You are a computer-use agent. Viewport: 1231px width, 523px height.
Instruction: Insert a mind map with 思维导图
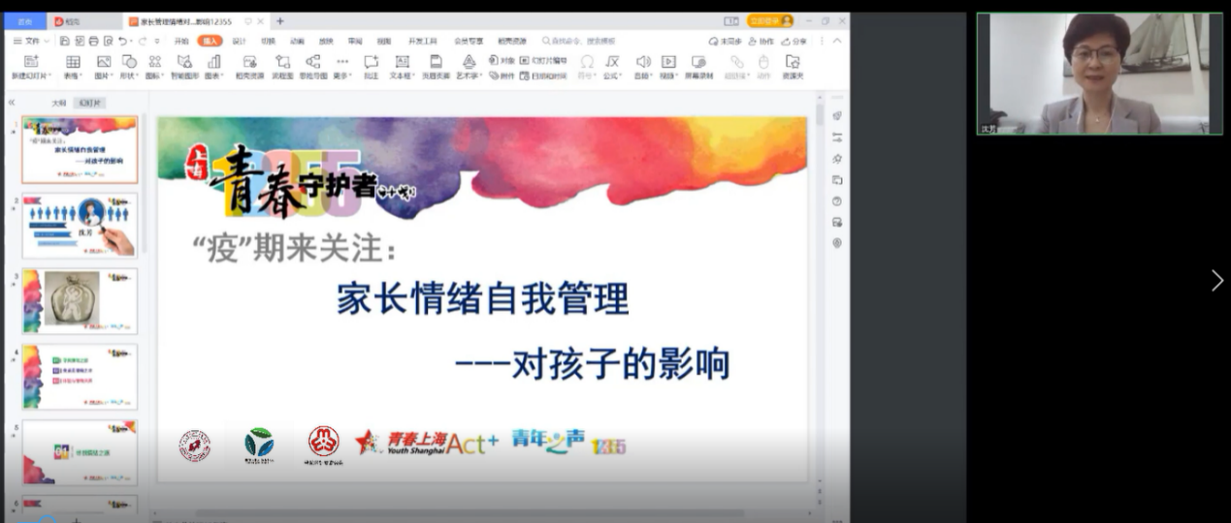312,62
